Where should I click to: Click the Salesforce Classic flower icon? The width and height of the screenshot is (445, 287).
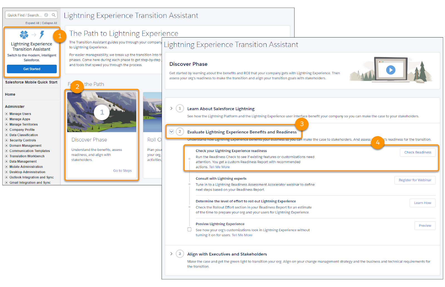(x=24, y=34)
